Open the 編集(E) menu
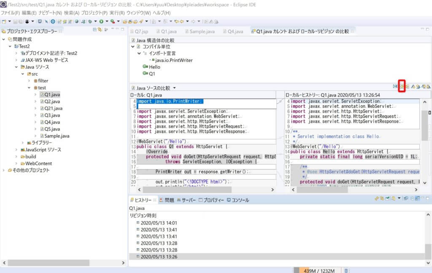 (29, 13)
